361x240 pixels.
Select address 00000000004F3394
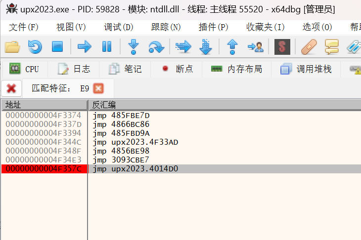[x=44, y=133]
